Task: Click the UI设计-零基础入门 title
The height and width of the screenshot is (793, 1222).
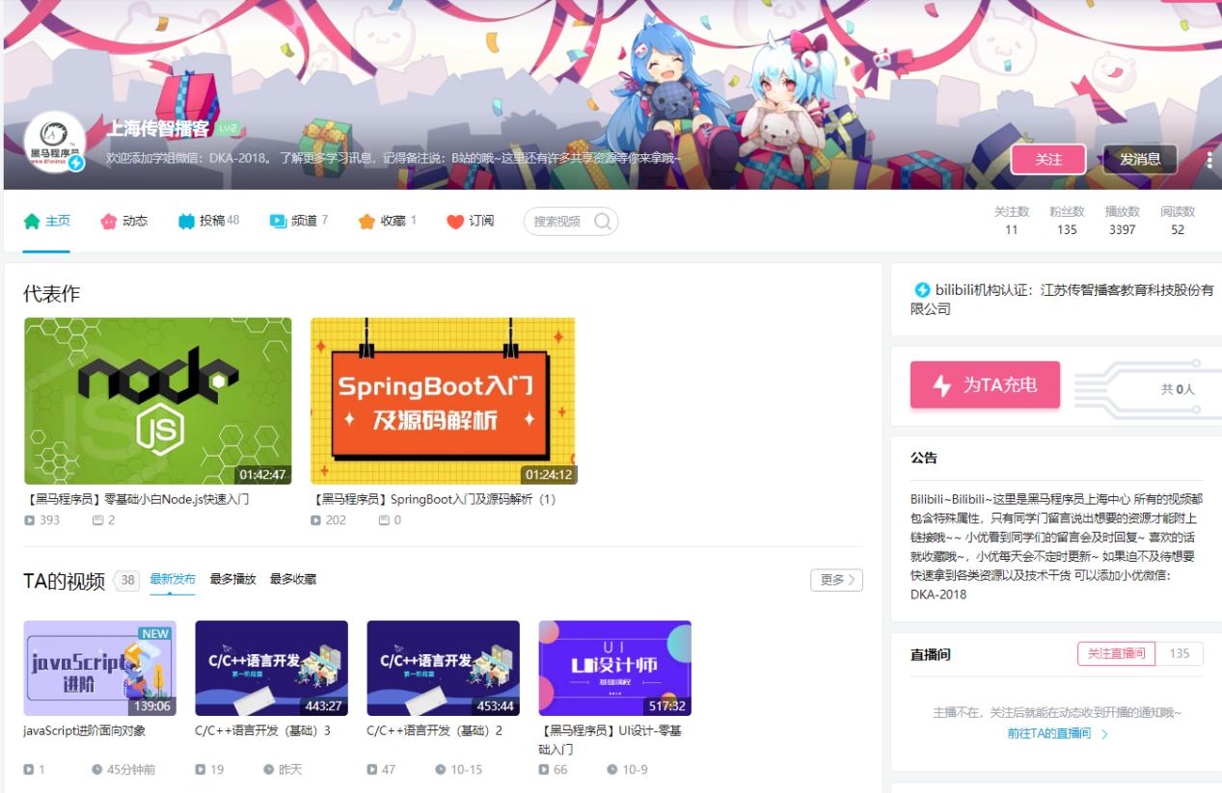Action: pos(611,739)
